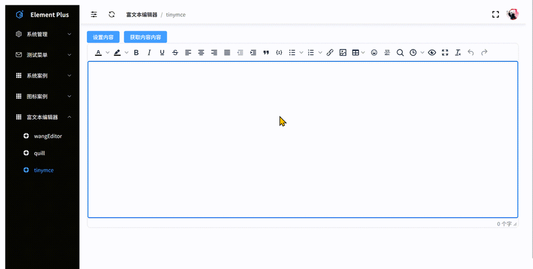Image resolution: width=533 pixels, height=269 pixels.
Task: Click the blockquote icon
Action: point(266,53)
